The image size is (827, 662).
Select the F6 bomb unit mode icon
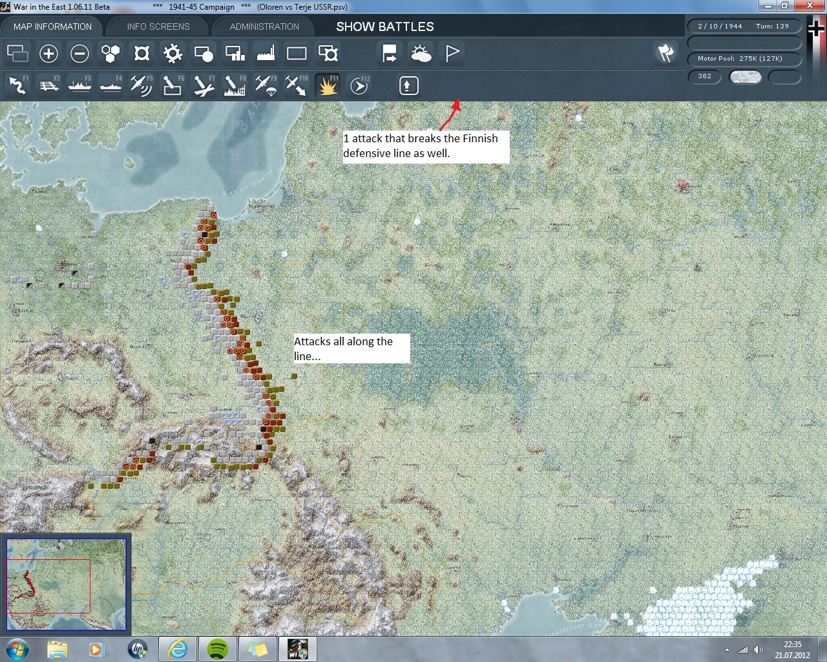pyautogui.click(x=173, y=85)
